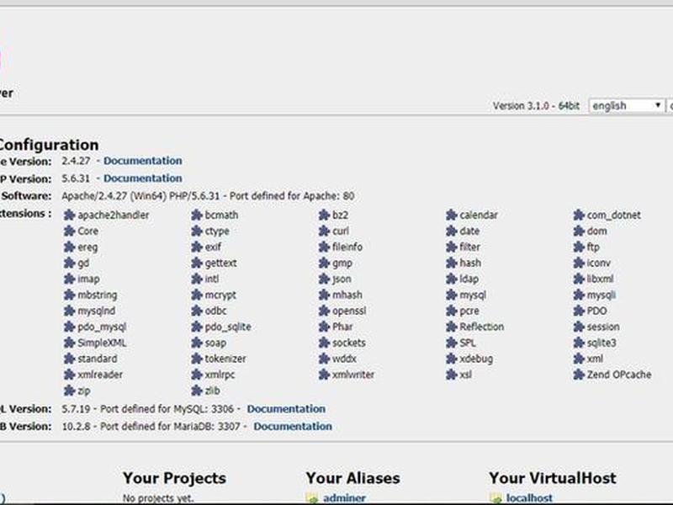Screen dimensions: 673x505
Task: Click the 'iconv' extension name
Action: (x=598, y=263)
